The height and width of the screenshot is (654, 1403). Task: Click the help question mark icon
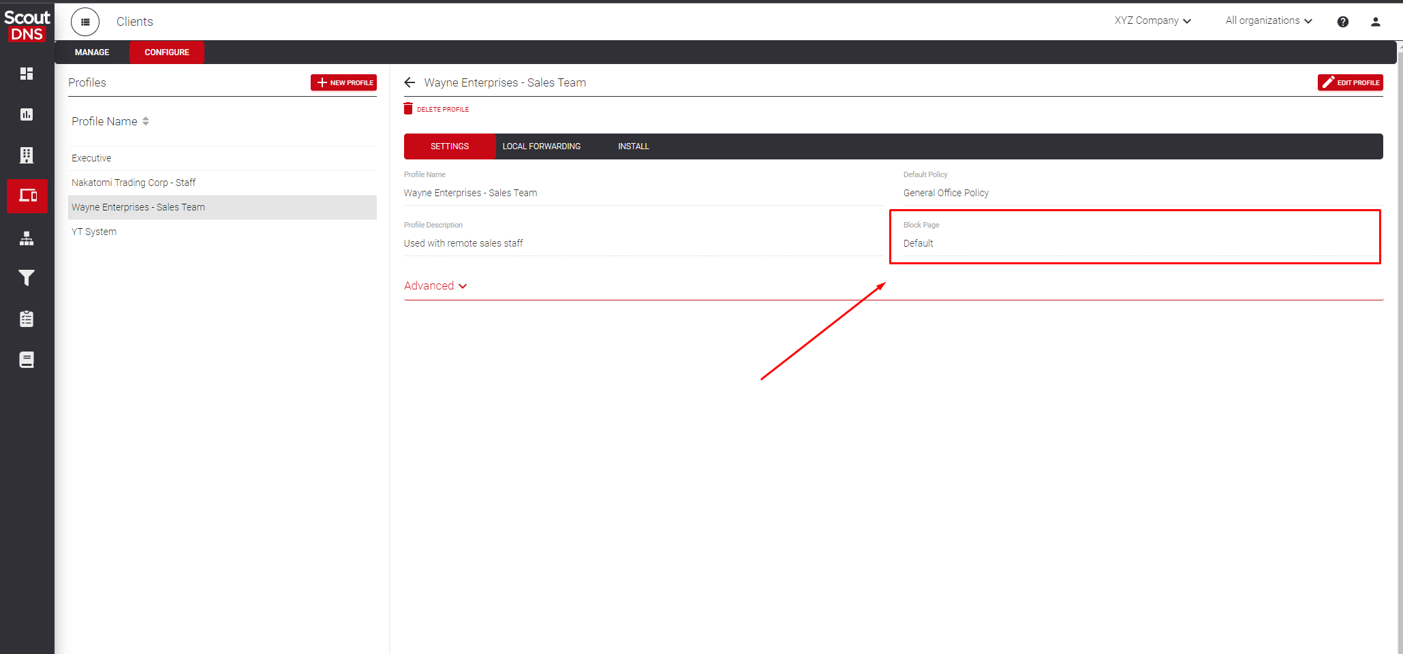(1342, 22)
